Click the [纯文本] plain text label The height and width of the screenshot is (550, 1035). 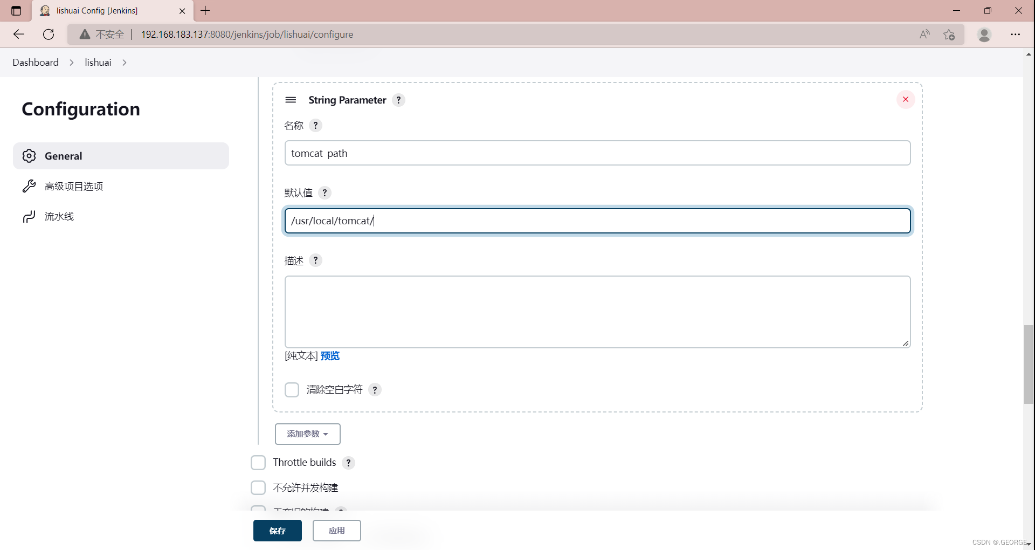[301, 356]
